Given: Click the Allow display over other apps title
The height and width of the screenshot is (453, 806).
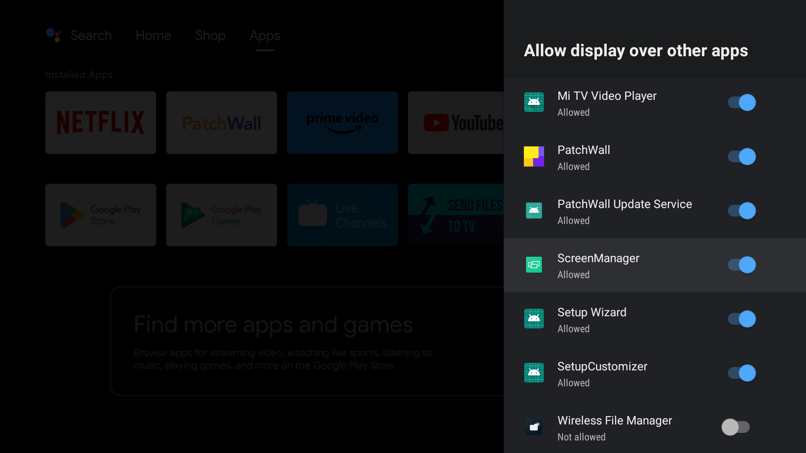Looking at the screenshot, I should coord(636,51).
